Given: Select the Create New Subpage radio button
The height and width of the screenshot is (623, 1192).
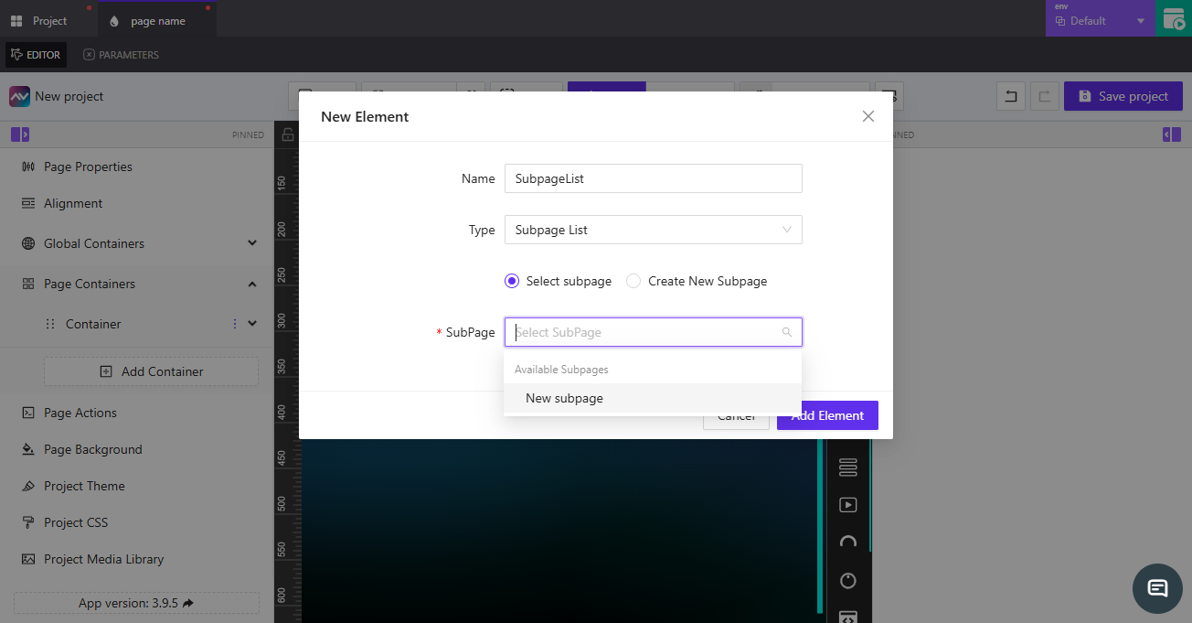Looking at the screenshot, I should click(x=633, y=281).
